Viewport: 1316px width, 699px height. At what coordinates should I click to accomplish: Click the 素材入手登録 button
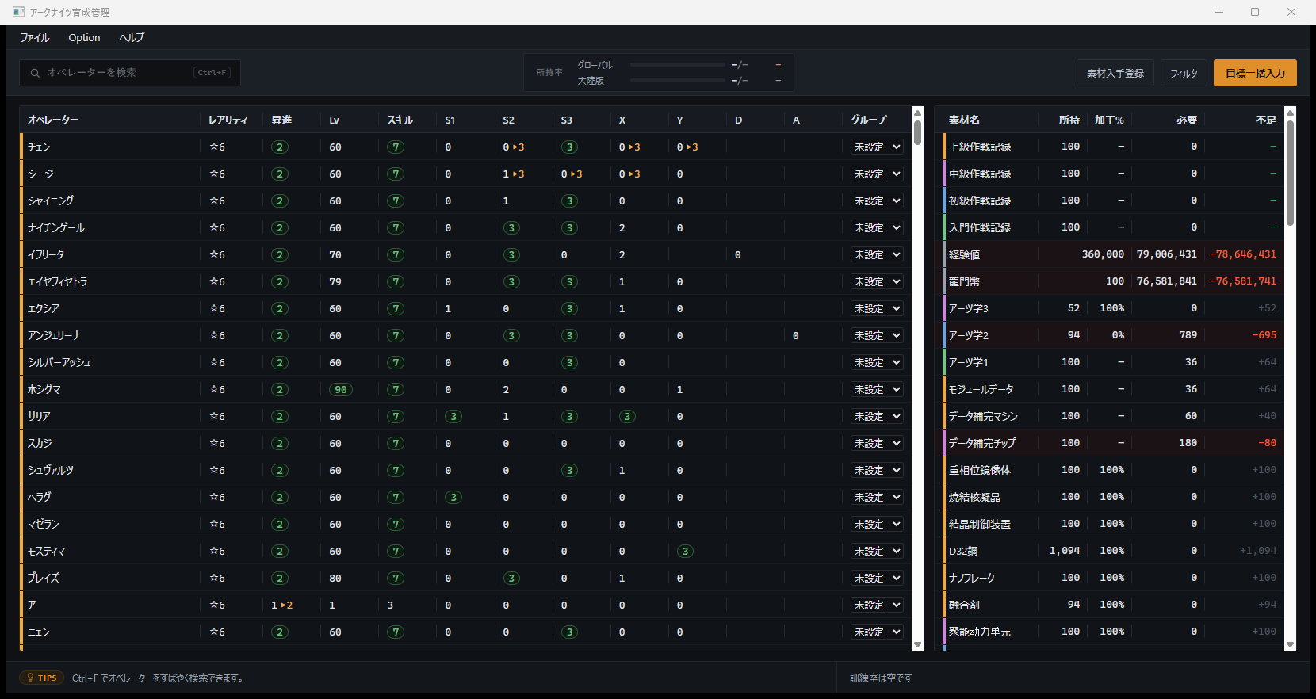click(1115, 73)
